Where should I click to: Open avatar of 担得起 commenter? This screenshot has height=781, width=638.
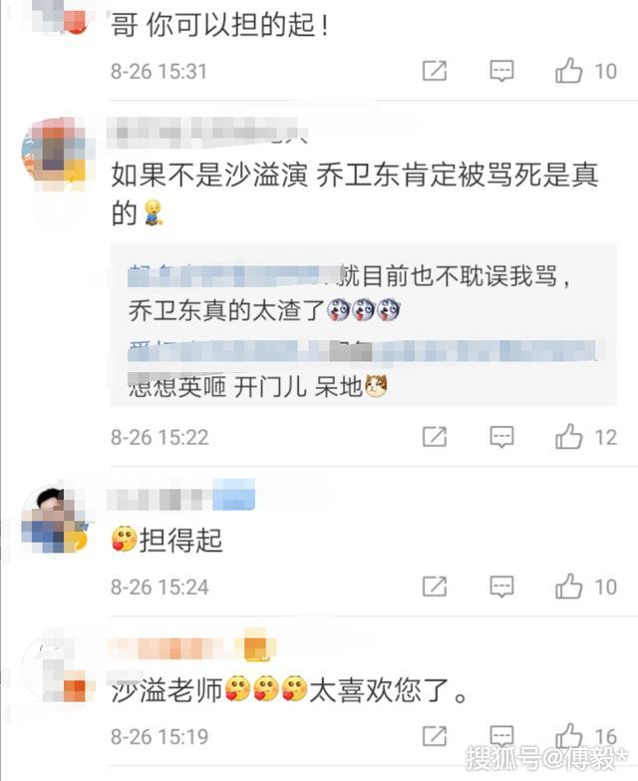[x=56, y=519]
